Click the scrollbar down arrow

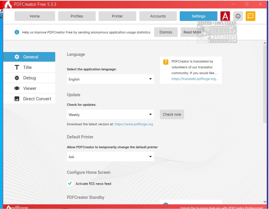click(x=265, y=202)
